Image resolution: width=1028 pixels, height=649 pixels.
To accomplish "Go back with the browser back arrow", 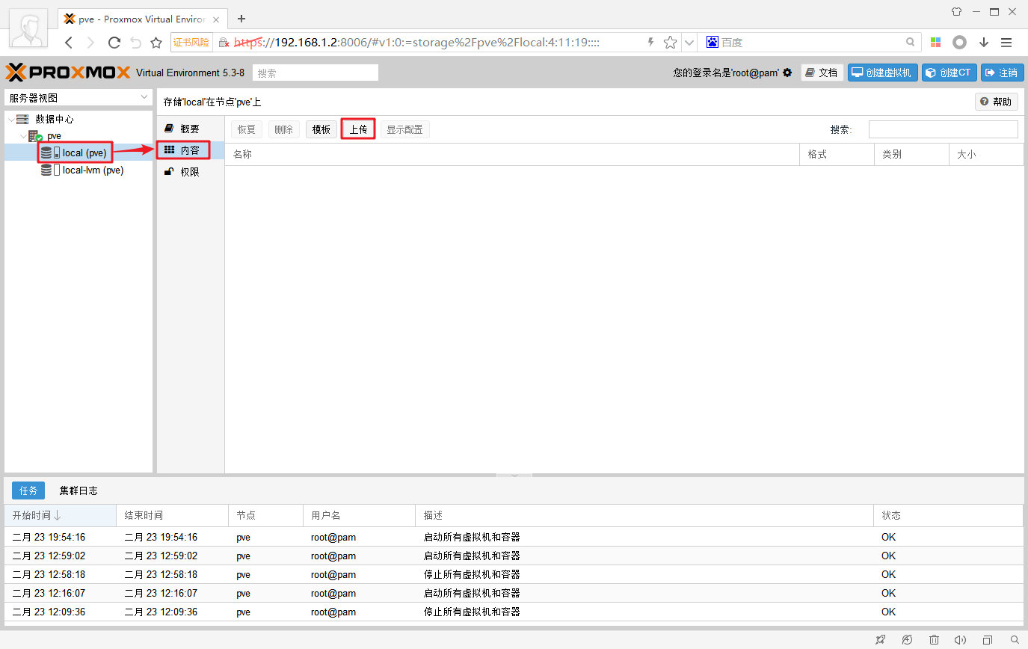I will pos(69,43).
